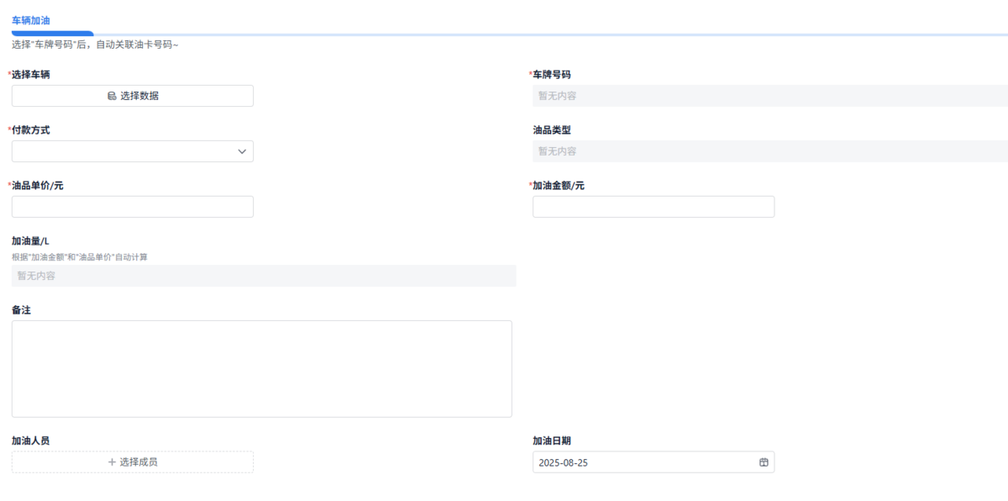Click the hint text about 车牌号码 auto-link
The width and height of the screenshot is (1008, 501).
[x=95, y=45]
